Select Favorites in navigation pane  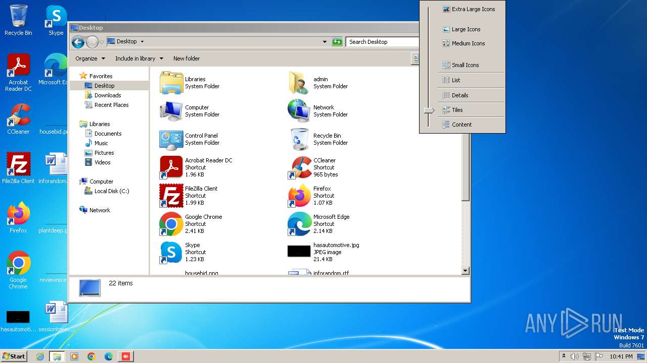101,76
